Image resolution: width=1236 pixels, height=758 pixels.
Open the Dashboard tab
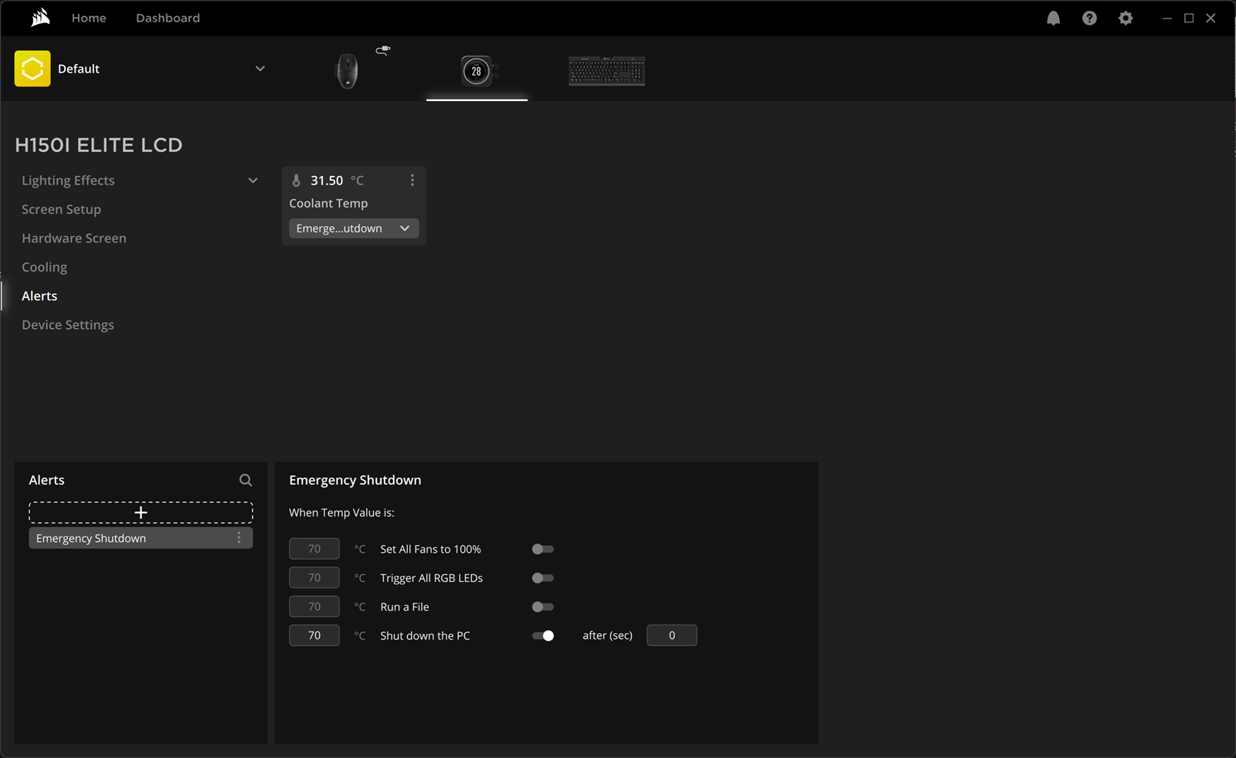pos(168,18)
